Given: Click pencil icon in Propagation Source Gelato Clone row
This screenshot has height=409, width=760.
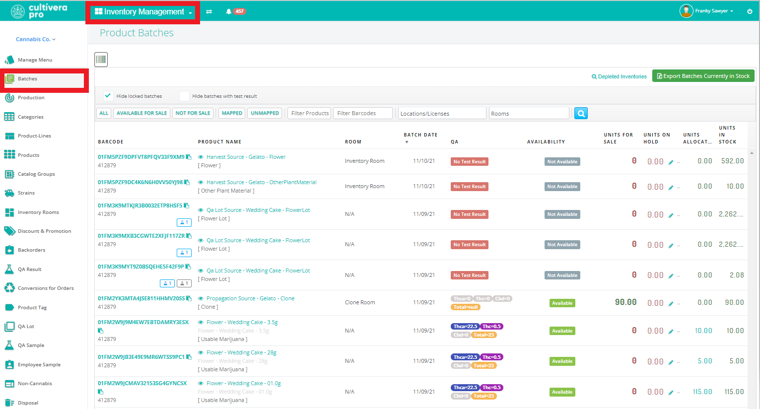Looking at the screenshot, I should (x=671, y=304).
